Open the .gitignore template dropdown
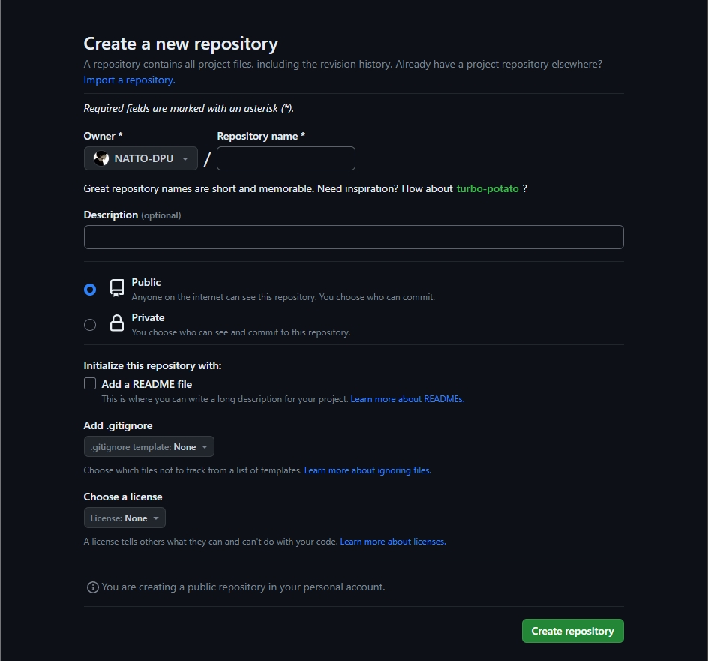 pos(148,446)
